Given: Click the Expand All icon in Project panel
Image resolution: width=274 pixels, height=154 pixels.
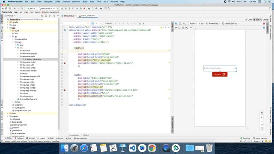Looking at the screenshot, I should coord(46,16).
